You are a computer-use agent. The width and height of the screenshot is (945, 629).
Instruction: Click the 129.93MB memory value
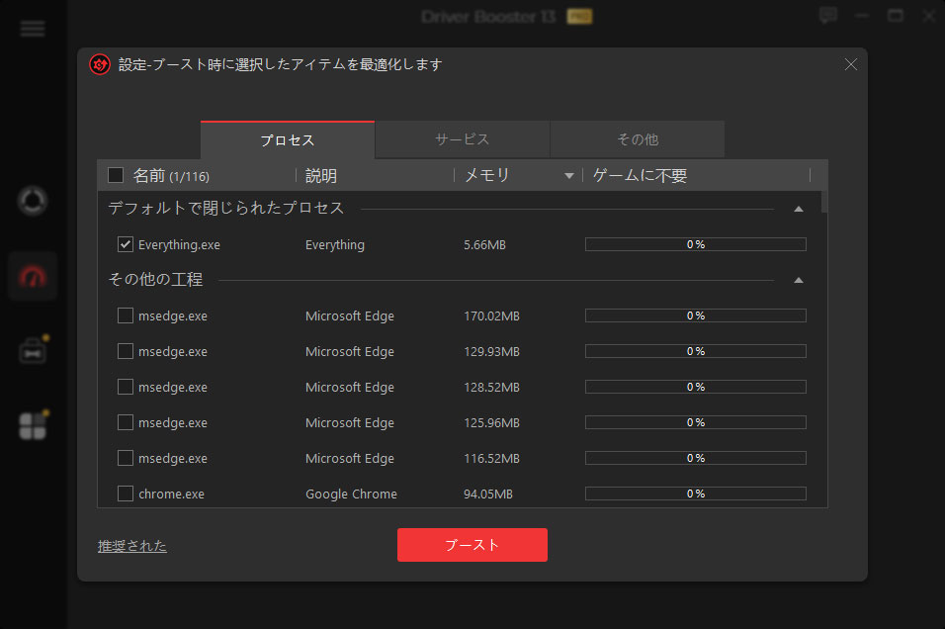coord(491,352)
